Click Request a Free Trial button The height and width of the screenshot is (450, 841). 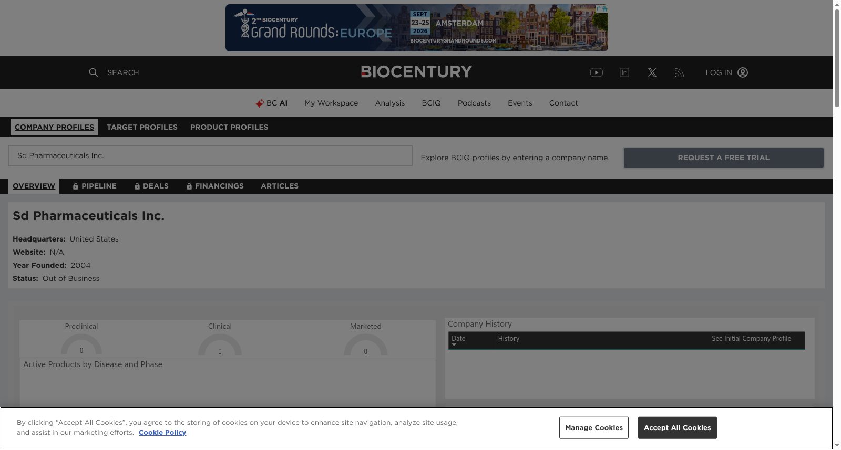(724, 158)
